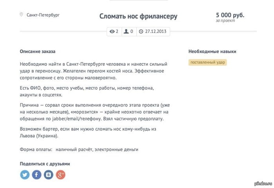Click the "Санкт-Петербург" location label
Screen dimensions: 274x188
[43, 15]
